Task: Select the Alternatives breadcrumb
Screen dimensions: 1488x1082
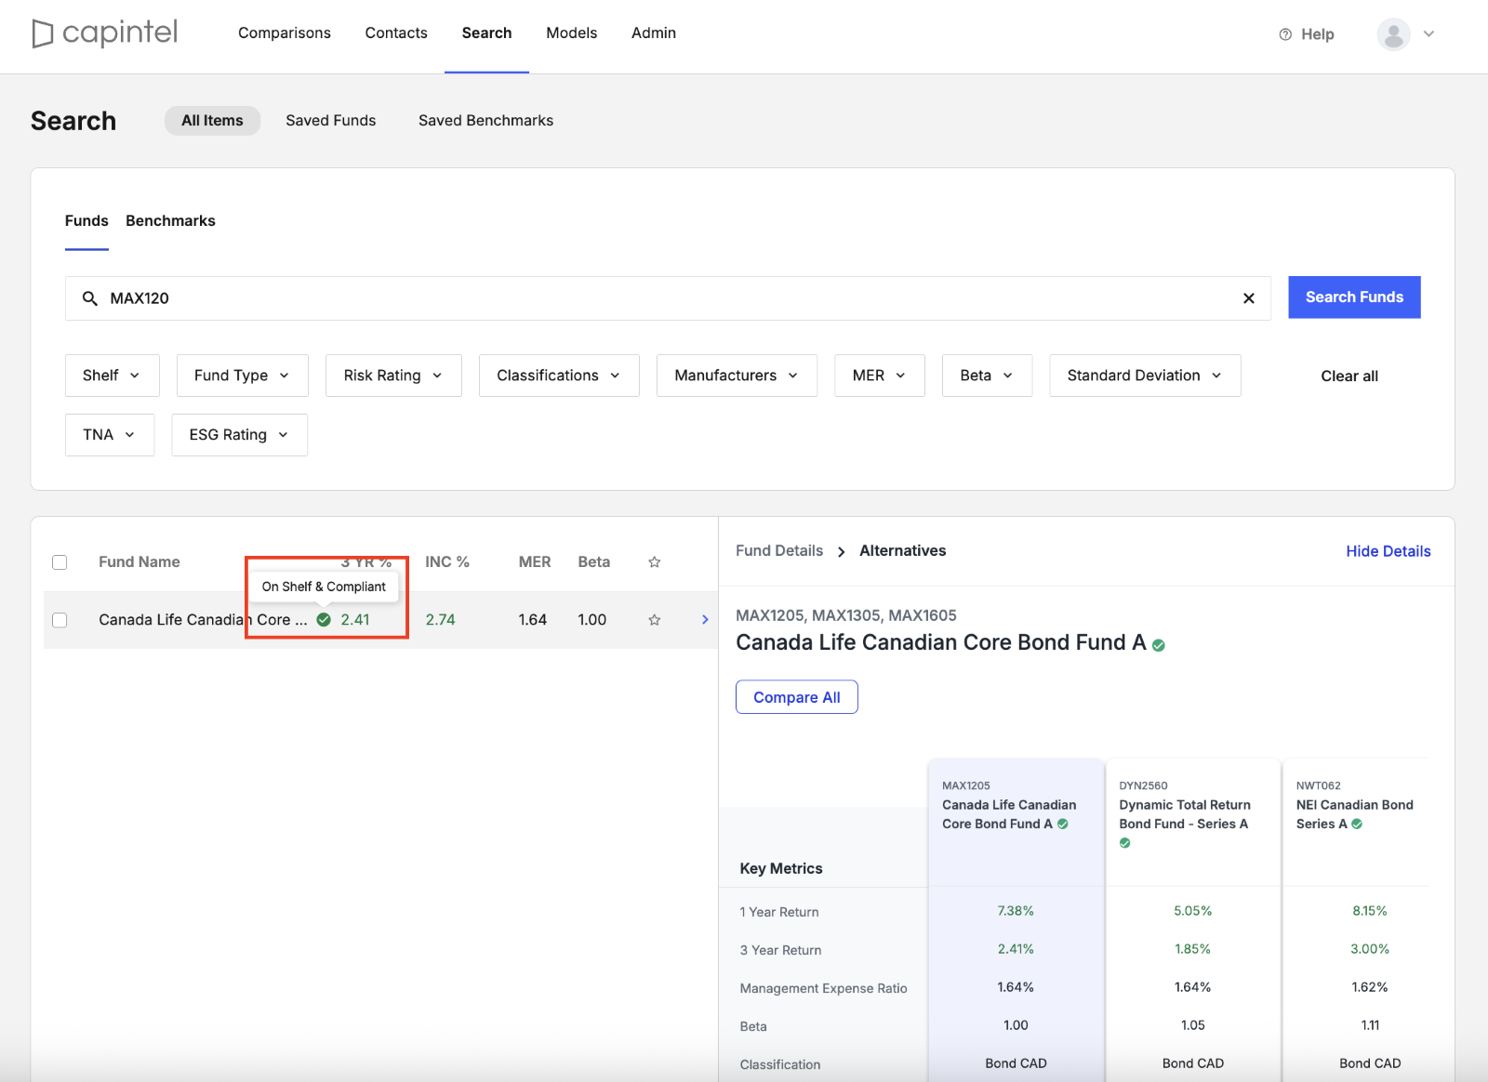Action: tap(903, 551)
